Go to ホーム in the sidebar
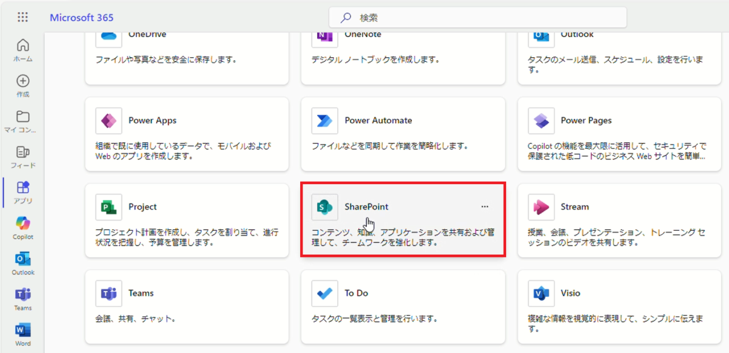The width and height of the screenshot is (729, 353). [x=22, y=44]
